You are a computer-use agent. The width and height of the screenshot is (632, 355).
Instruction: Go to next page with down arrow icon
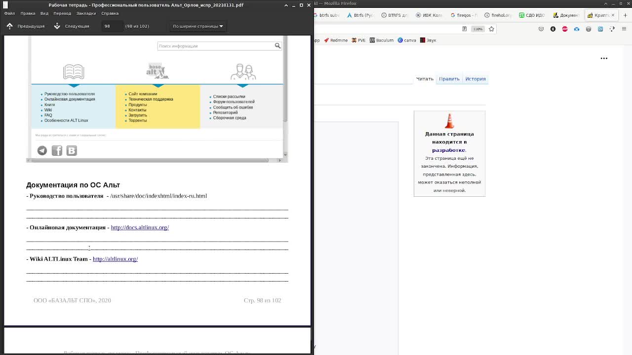coord(57,26)
